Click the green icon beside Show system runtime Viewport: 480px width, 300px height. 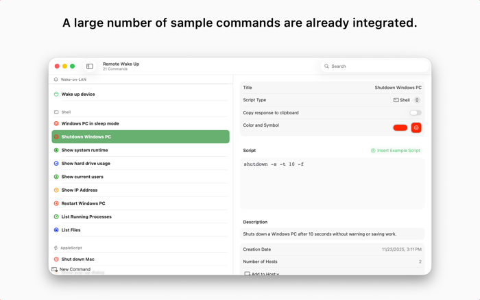[56, 150]
